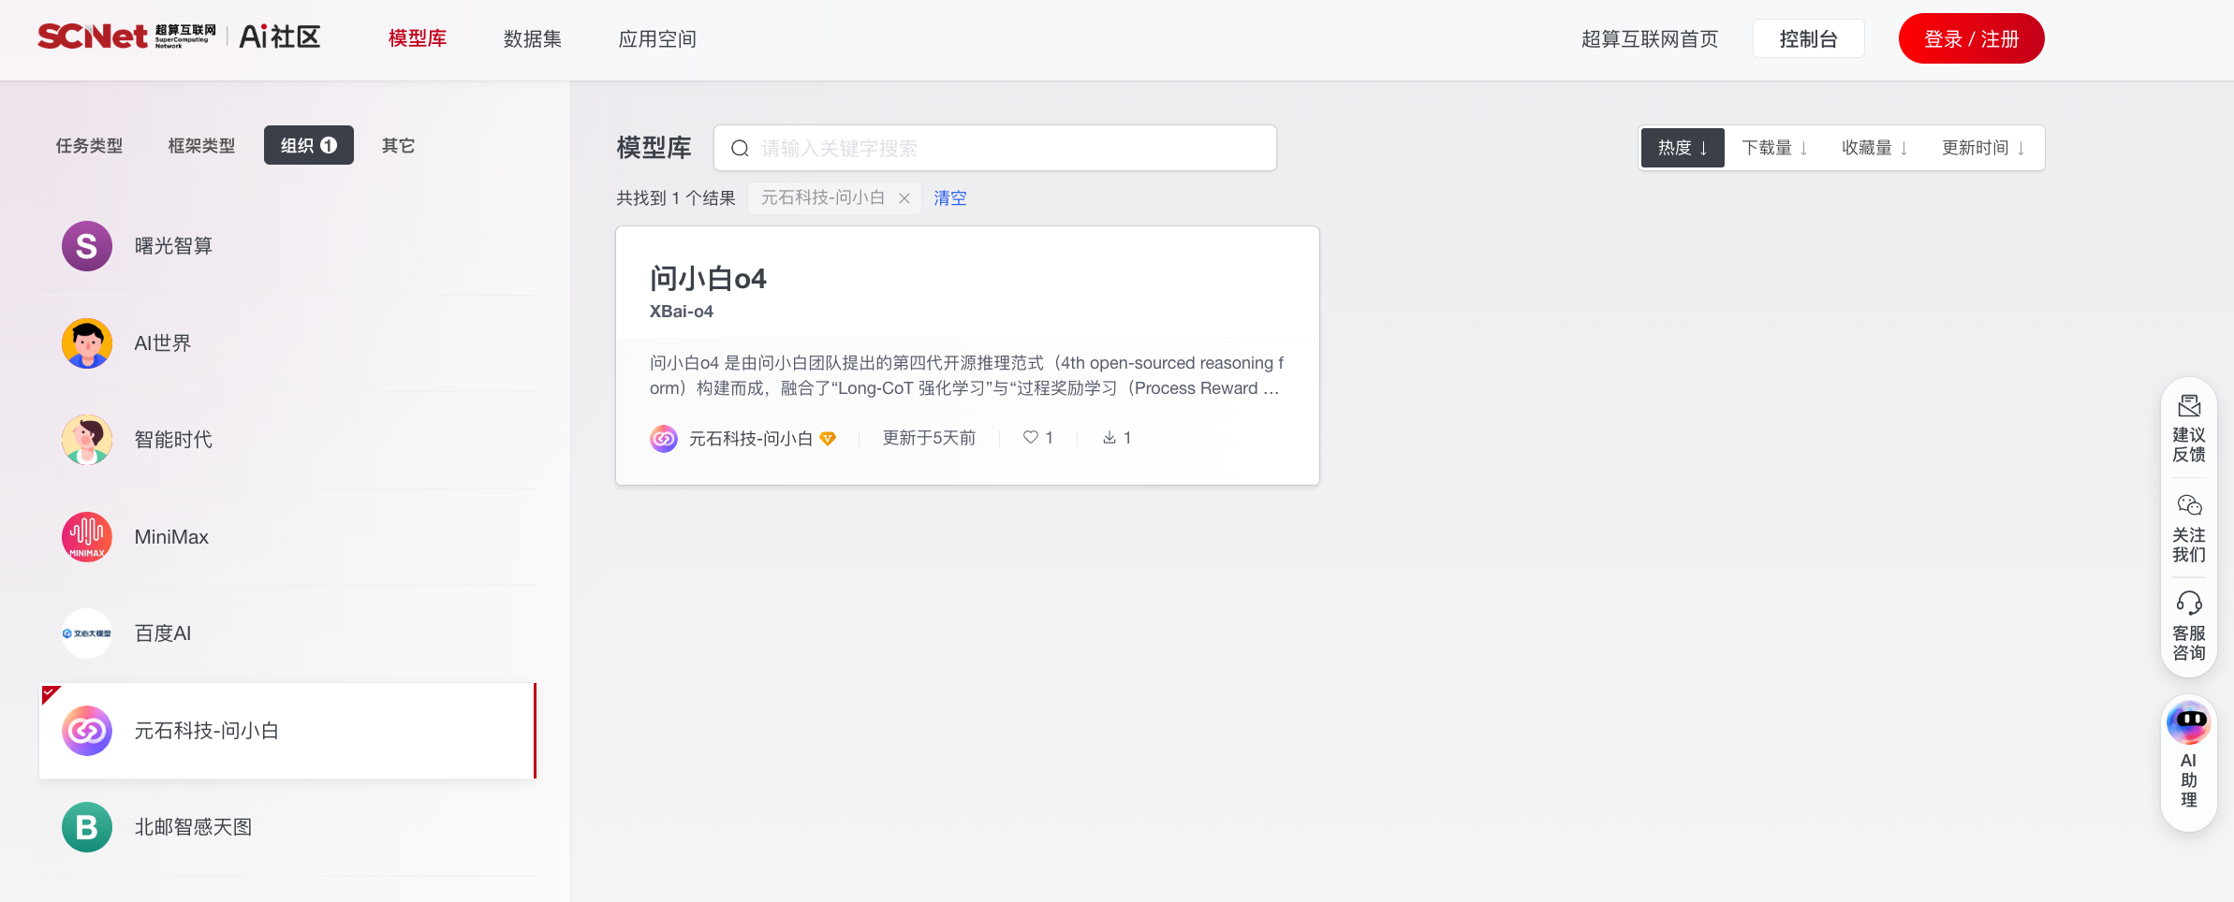Image resolution: width=2234 pixels, height=902 pixels.
Task: Open 建议反馈 feedback icon
Action: pos(2189,406)
